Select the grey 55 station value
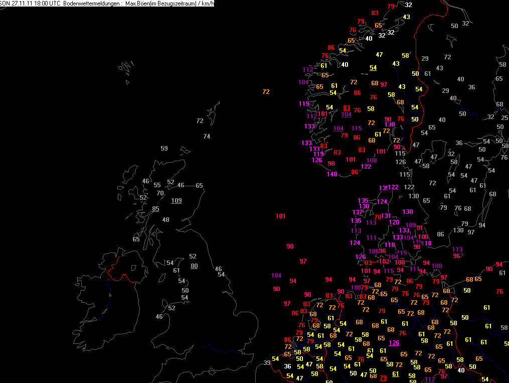 click(157, 185)
